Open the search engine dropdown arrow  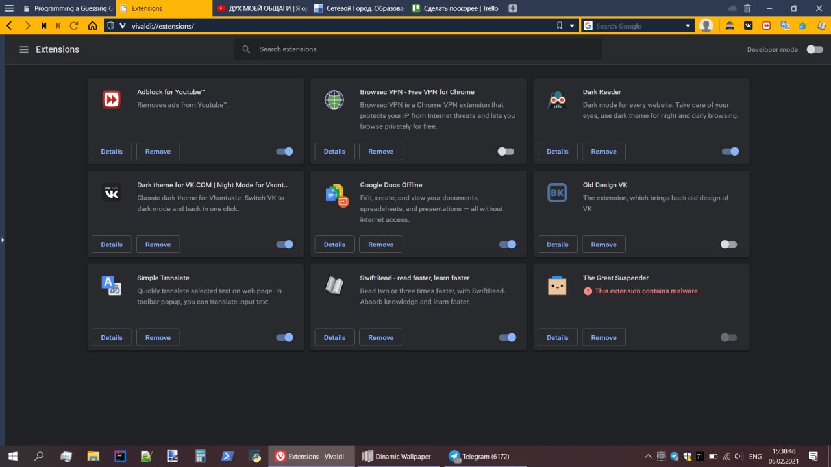(x=688, y=26)
